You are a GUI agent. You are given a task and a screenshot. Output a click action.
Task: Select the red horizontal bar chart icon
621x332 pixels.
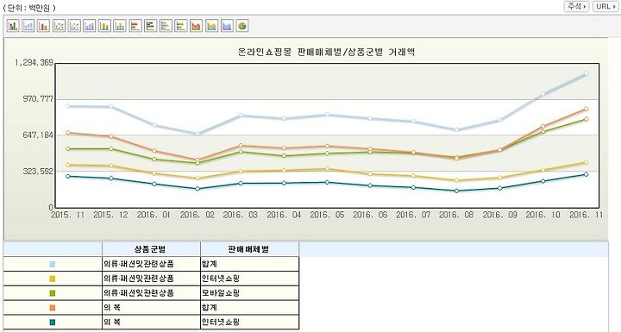(135, 26)
